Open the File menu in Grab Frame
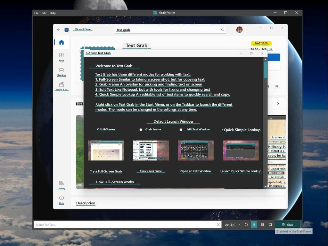This screenshot has width=328, height=246. click(37, 13)
